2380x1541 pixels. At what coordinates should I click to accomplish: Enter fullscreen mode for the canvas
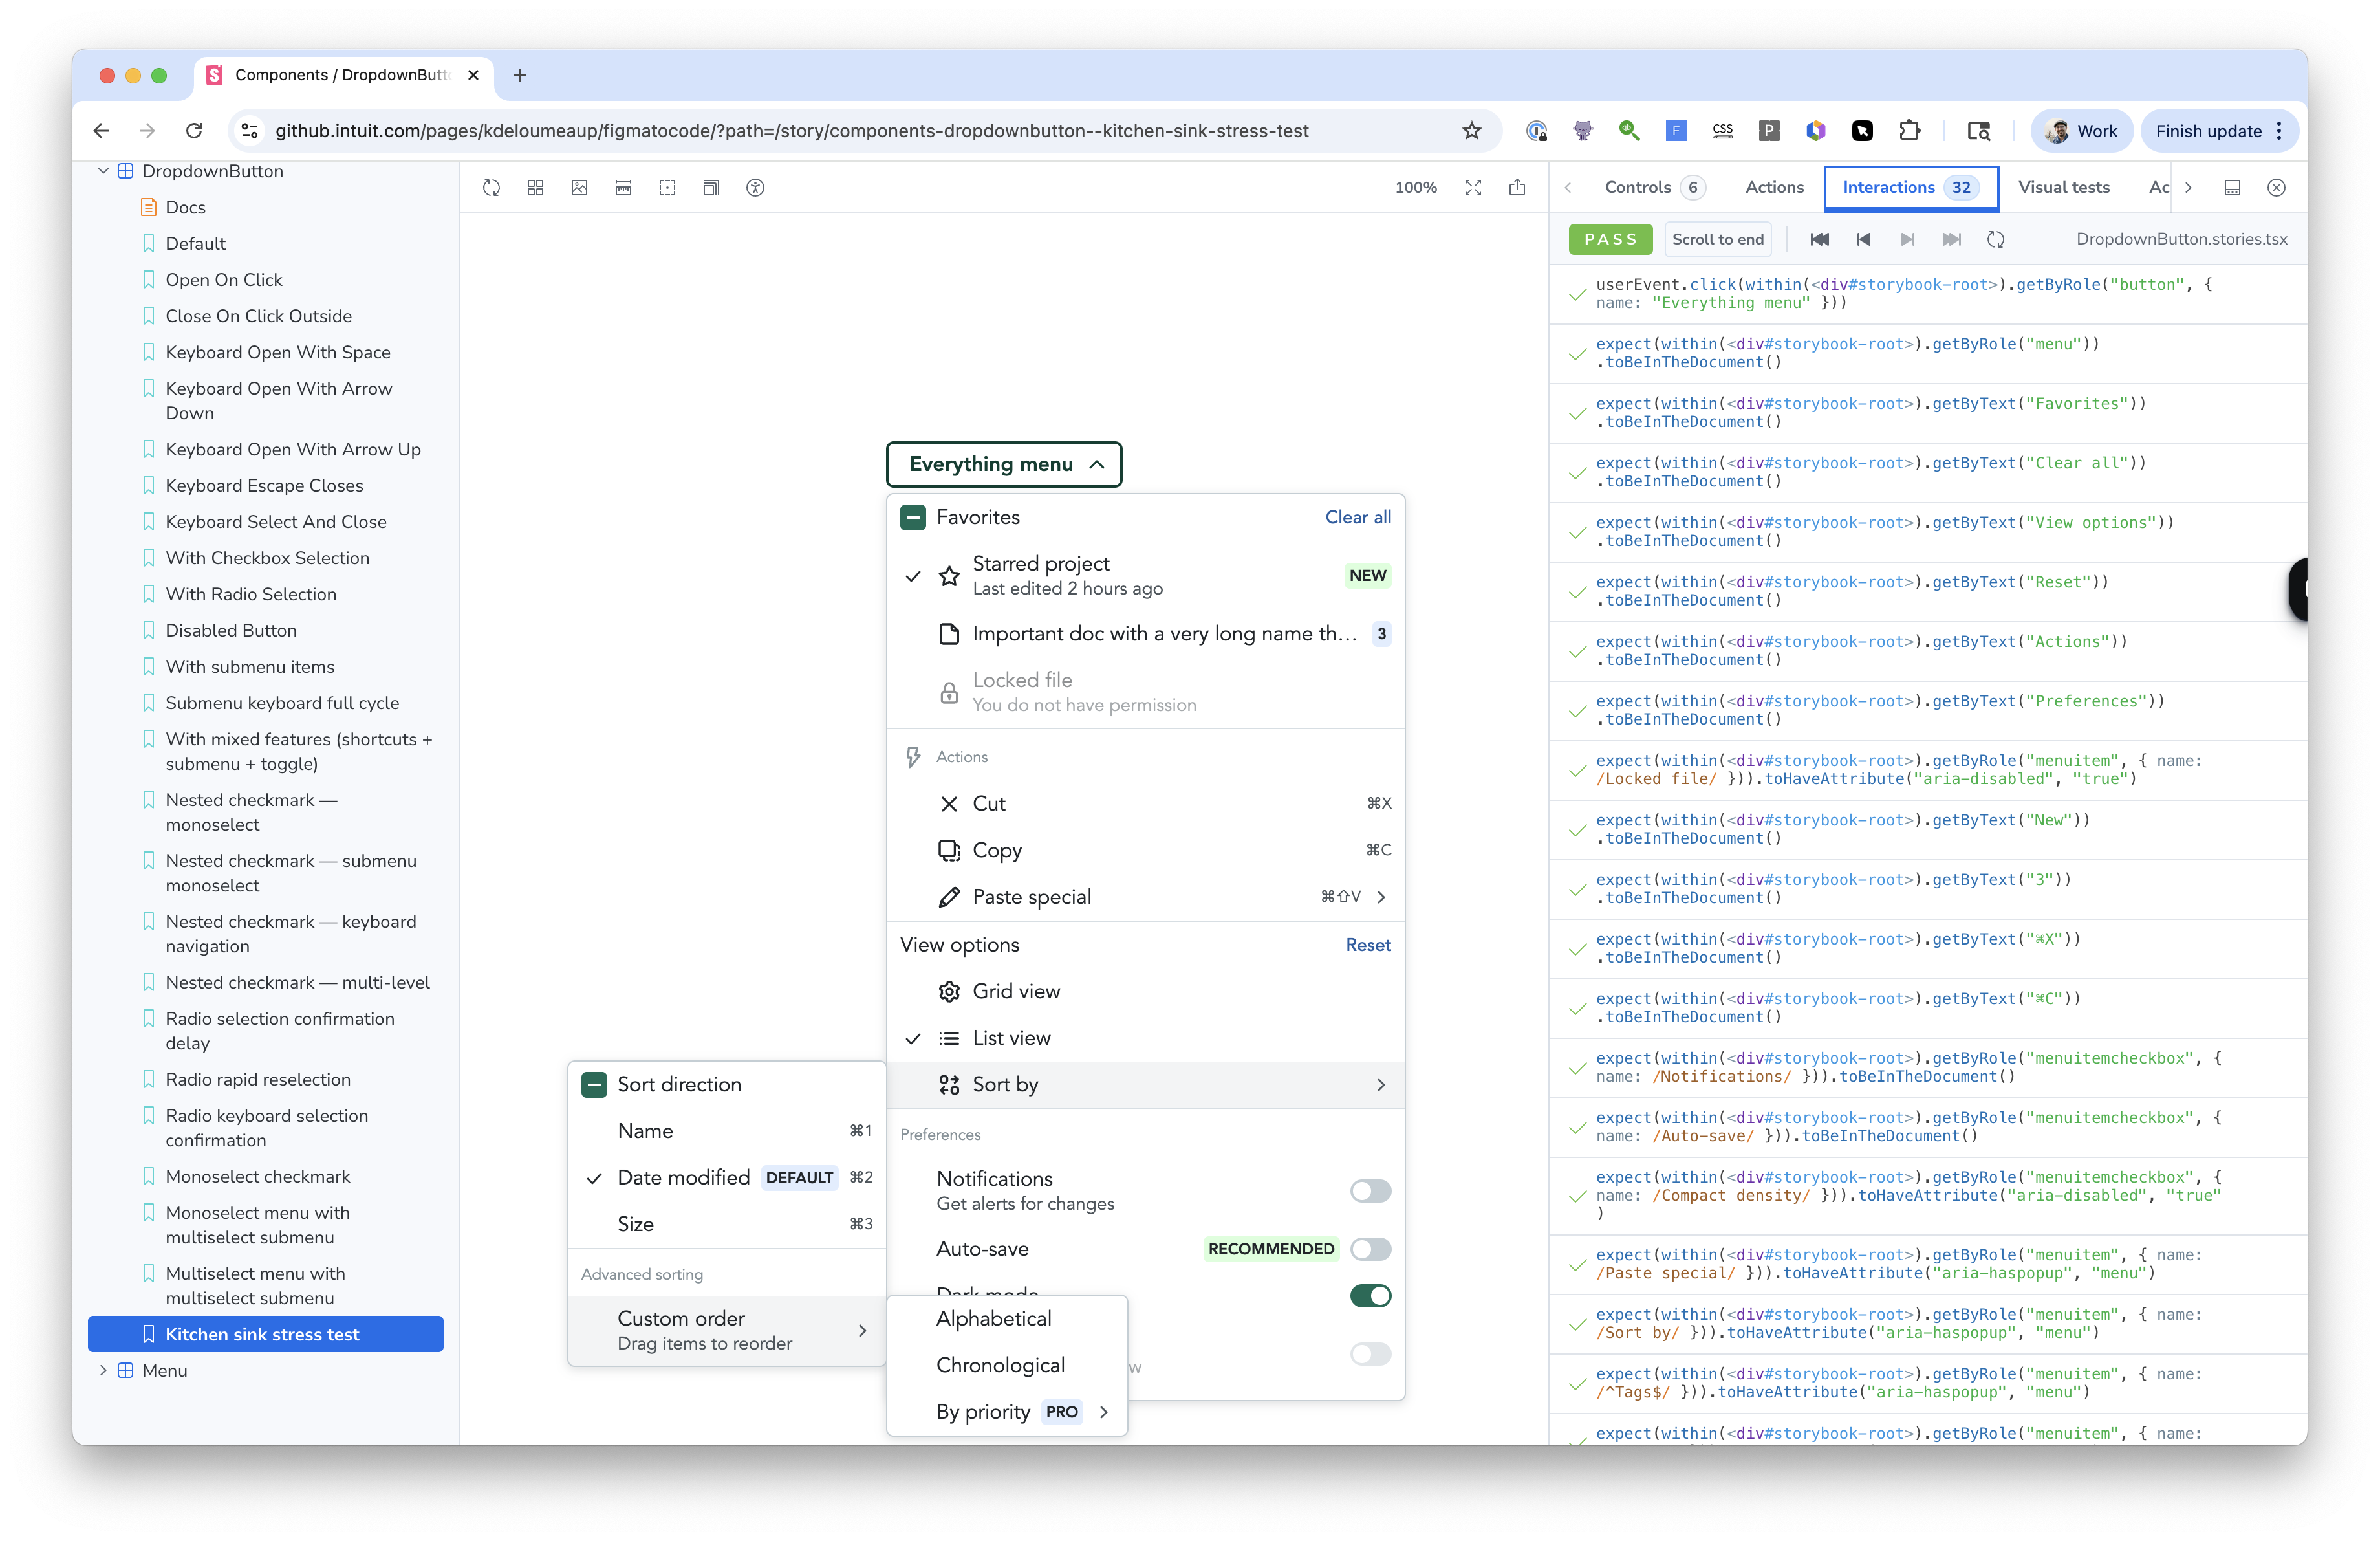click(x=1473, y=187)
